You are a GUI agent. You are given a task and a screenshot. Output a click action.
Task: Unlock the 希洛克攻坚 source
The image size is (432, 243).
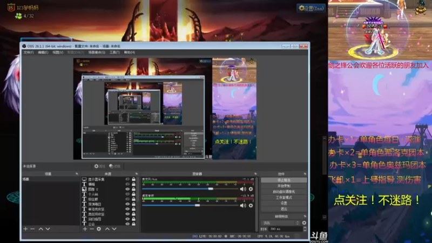coord(133,209)
